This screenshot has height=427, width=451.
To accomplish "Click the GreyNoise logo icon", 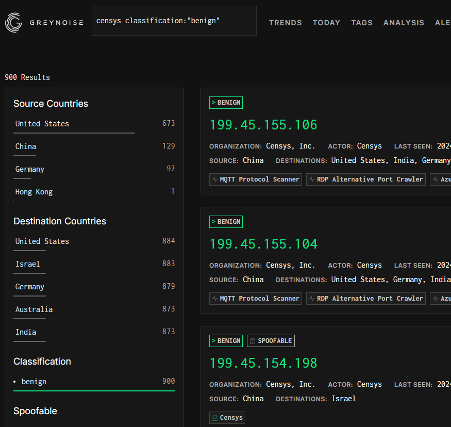I will [x=13, y=22].
